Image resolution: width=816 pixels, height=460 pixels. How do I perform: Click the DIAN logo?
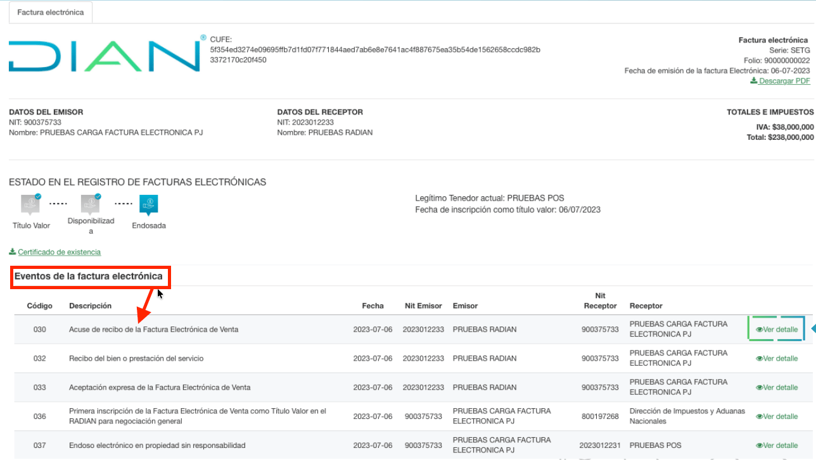point(108,55)
